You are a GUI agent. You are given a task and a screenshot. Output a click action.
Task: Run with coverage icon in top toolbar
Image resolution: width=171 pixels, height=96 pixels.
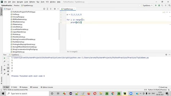pos(162,5)
